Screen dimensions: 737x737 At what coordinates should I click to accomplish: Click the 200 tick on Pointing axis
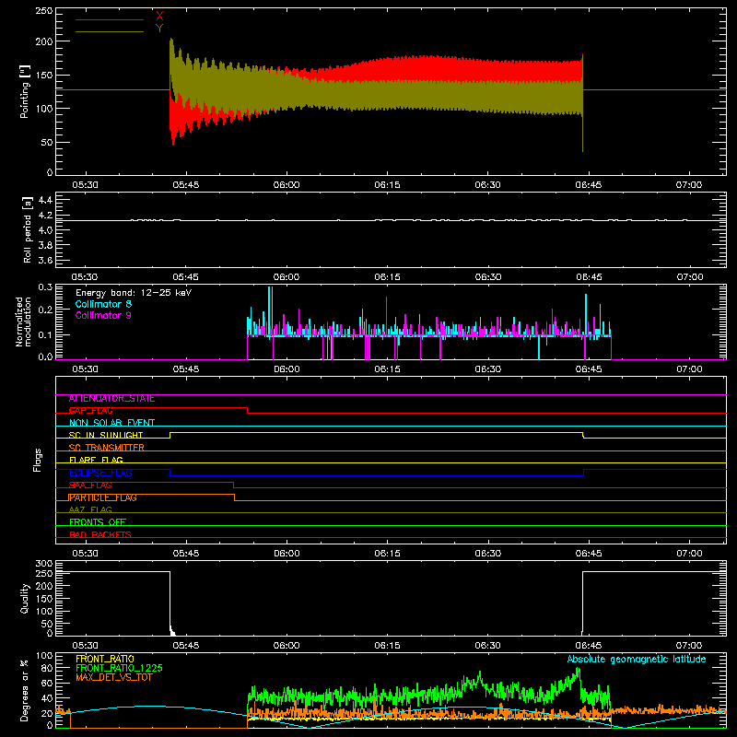click(x=43, y=41)
